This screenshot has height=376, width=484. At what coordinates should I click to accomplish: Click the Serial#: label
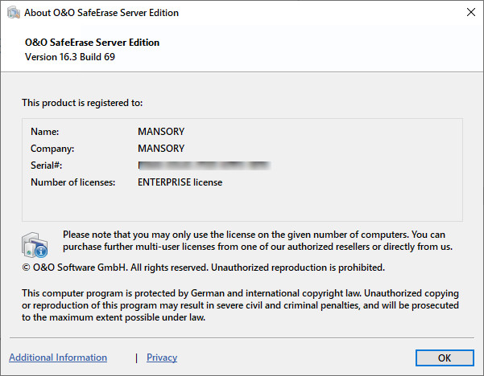47,166
